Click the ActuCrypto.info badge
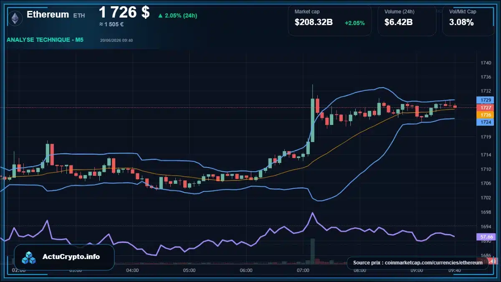The height and width of the screenshot is (282, 501). pos(64,257)
